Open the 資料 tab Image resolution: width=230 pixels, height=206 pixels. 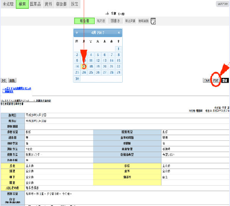pos(48,4)
